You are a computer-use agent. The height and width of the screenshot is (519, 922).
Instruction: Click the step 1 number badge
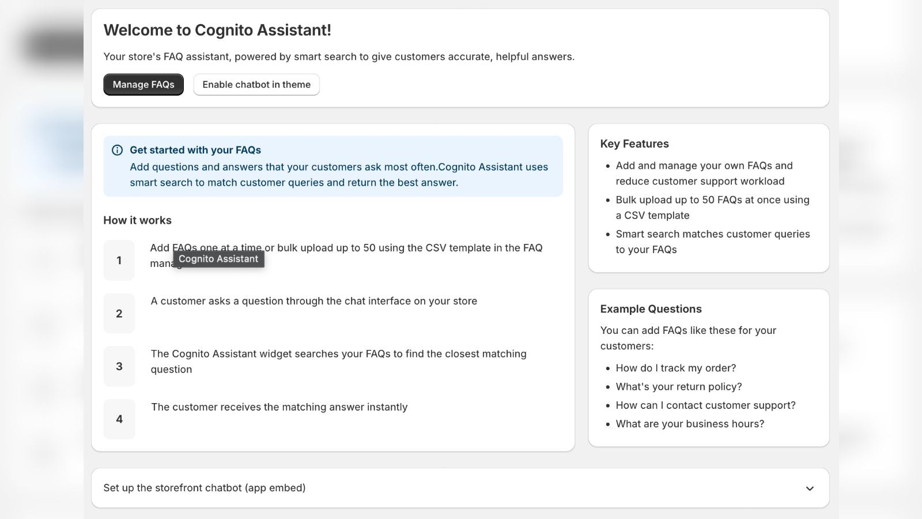119,261
